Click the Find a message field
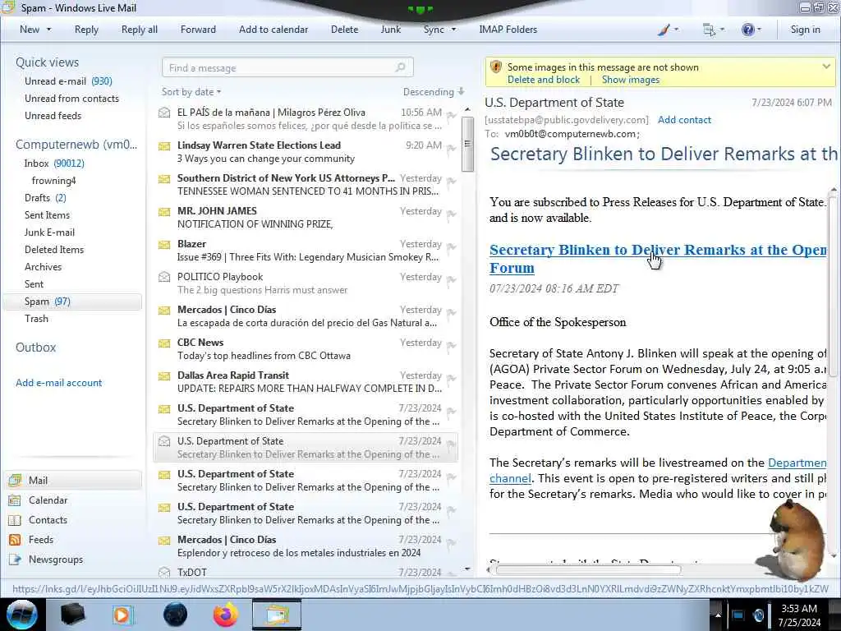The width and height of the screenshot is (841, 631). [287, 67]
